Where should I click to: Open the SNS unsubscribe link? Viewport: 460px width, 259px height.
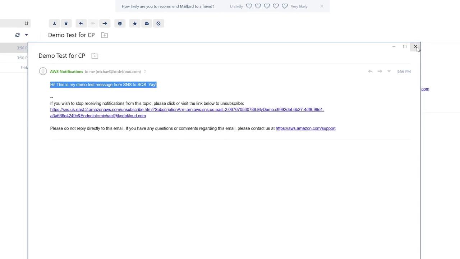click(187, 113)
